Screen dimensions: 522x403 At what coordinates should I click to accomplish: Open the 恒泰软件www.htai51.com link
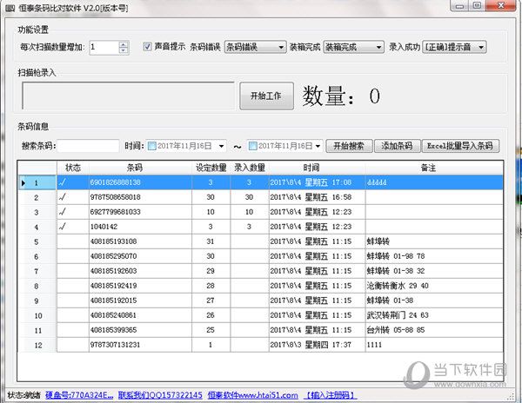253,395
